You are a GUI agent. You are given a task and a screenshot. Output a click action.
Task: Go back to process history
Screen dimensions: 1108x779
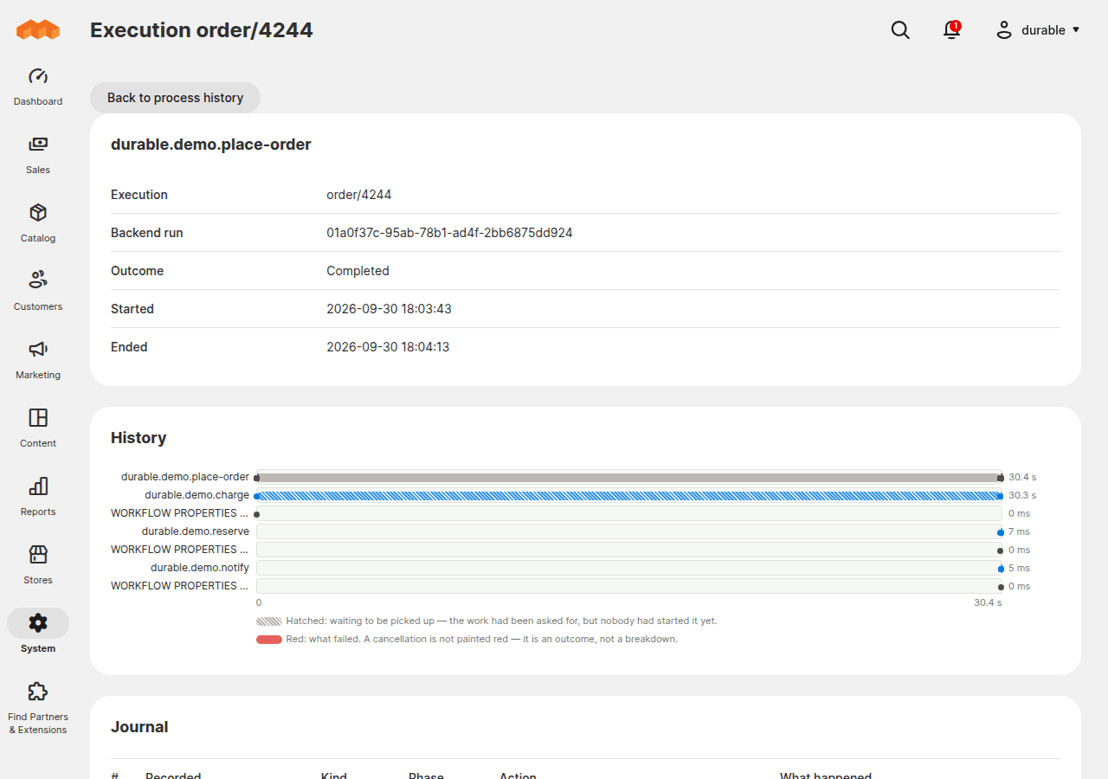[x=175, y=98]
